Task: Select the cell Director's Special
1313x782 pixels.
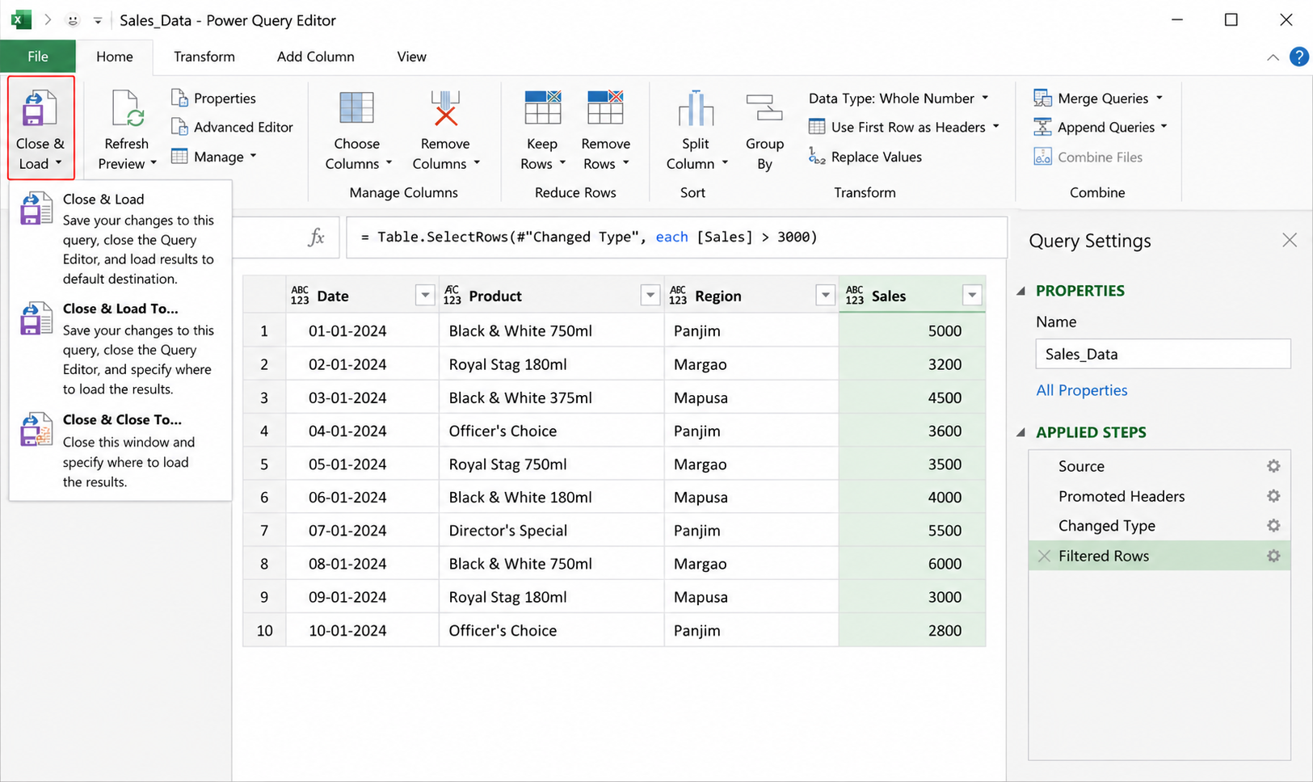Action: 551,531
